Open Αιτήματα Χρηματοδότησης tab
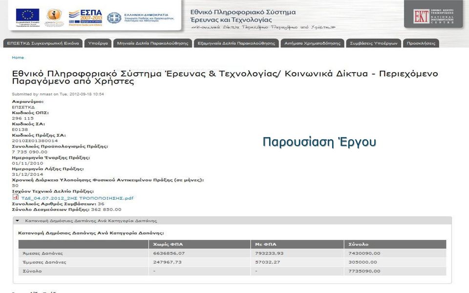469x293 pixels. pyautogui.click(x=312, y=43)
